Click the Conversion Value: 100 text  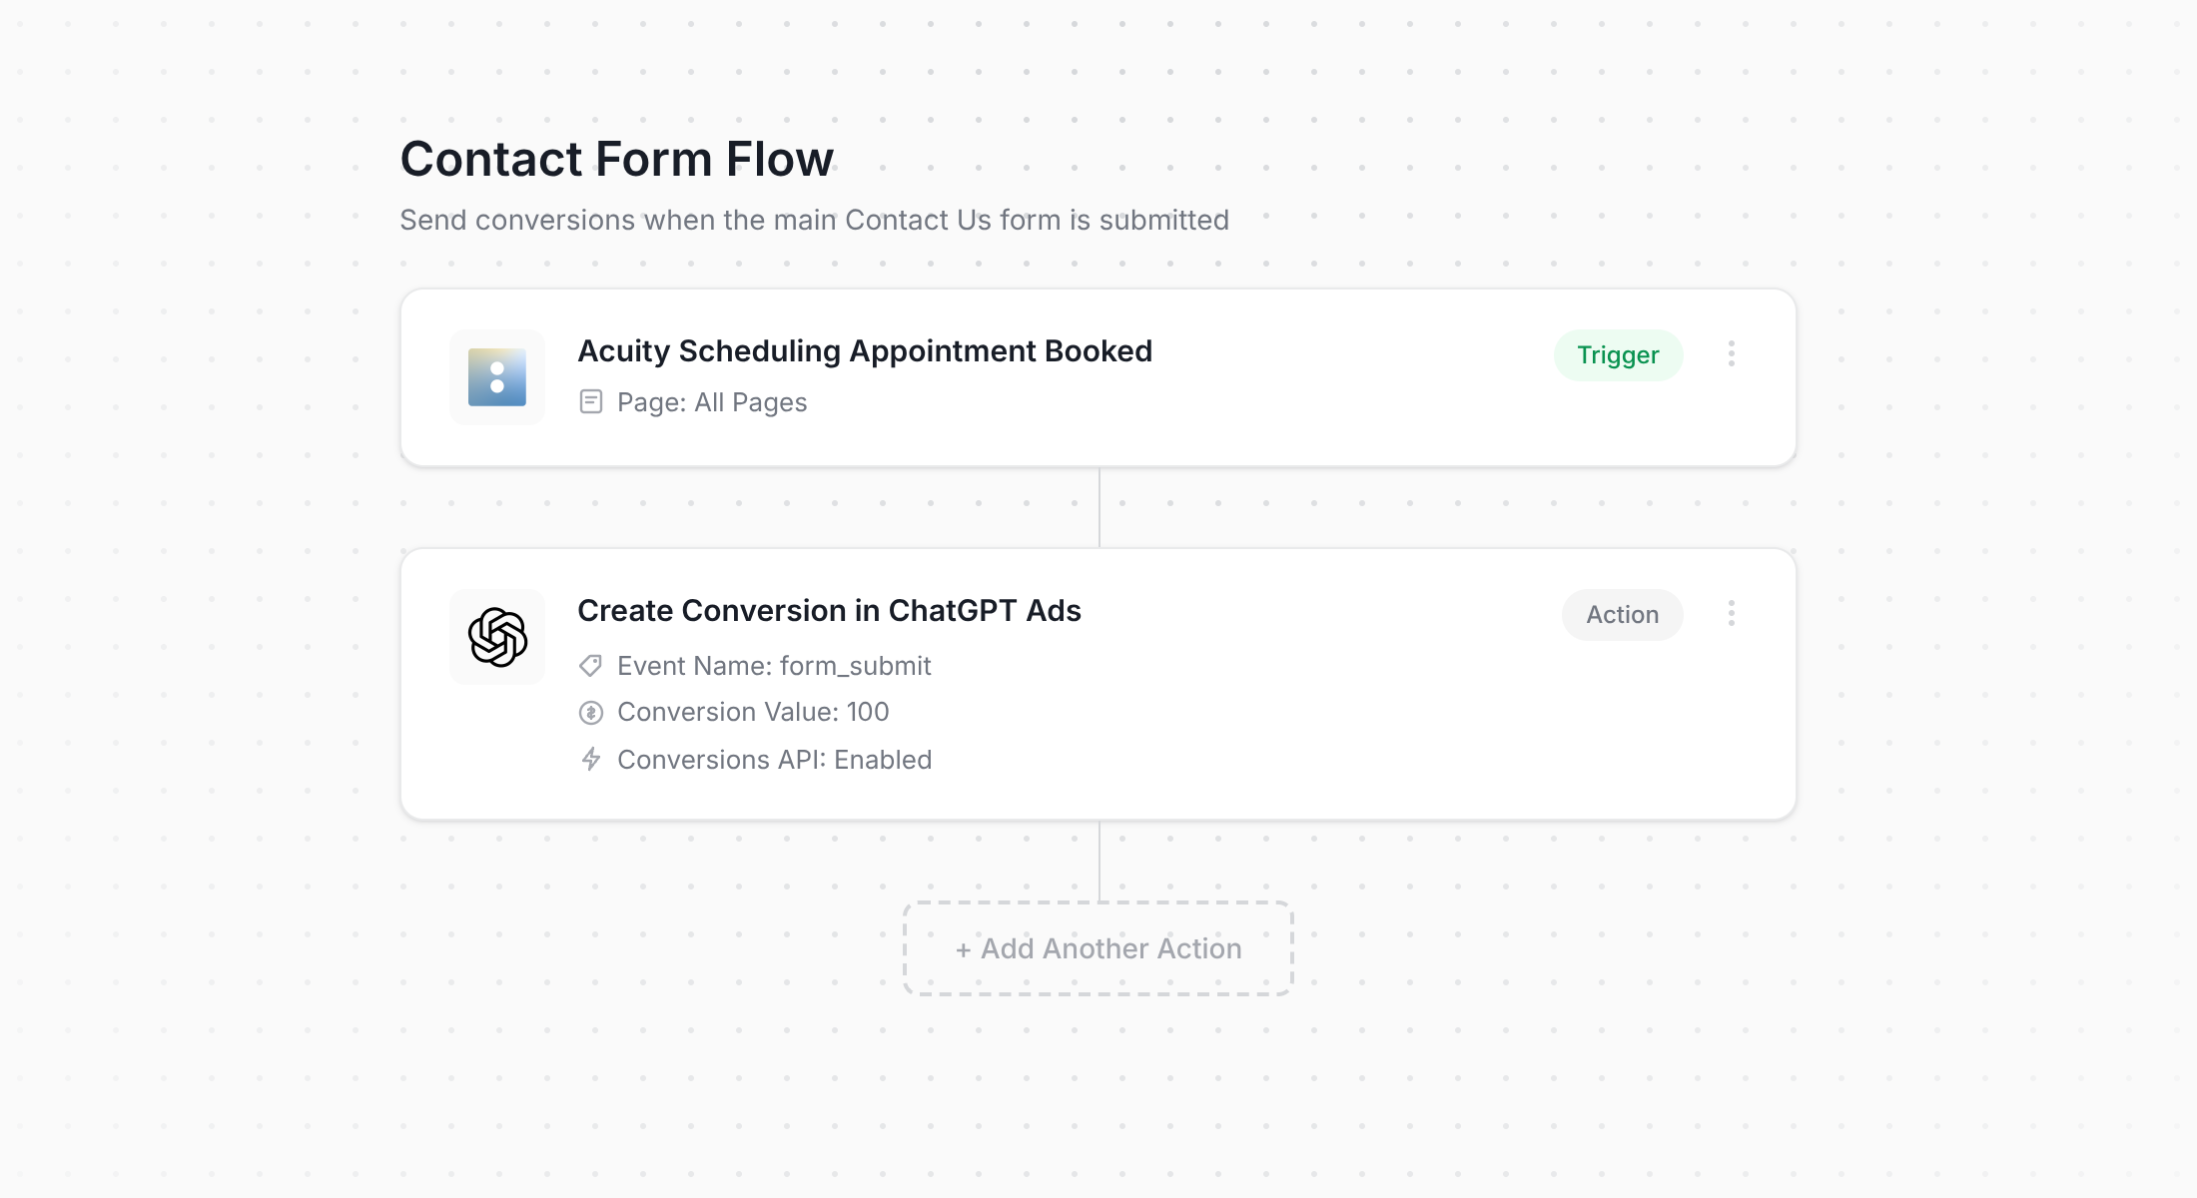(753, 712)
